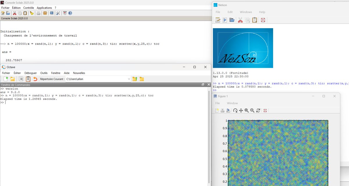Open Window menu in Figure 1
The width and height of the screenshot is (349, 186).
tap(232, 103)
